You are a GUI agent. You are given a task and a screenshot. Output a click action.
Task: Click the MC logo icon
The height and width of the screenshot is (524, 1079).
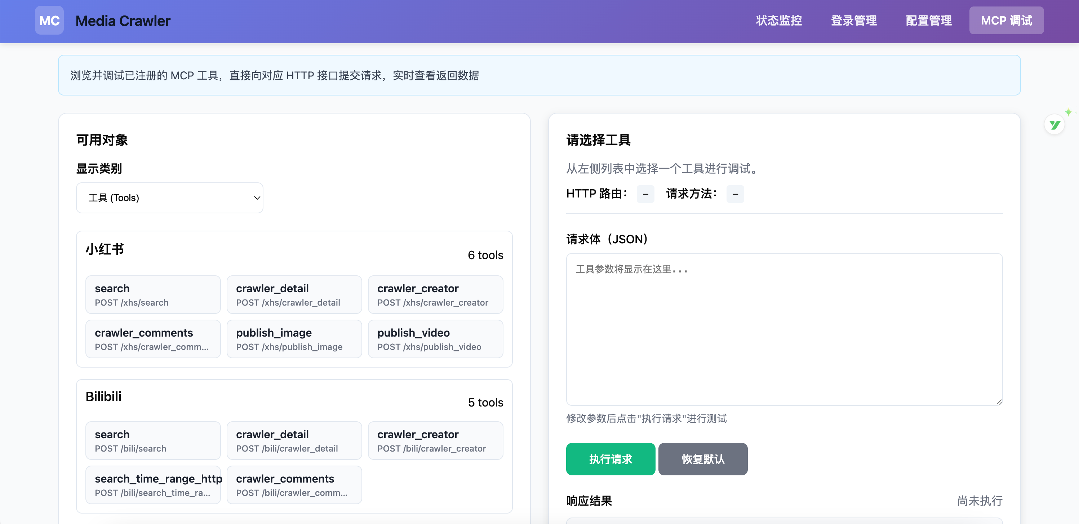pos(49,21)
